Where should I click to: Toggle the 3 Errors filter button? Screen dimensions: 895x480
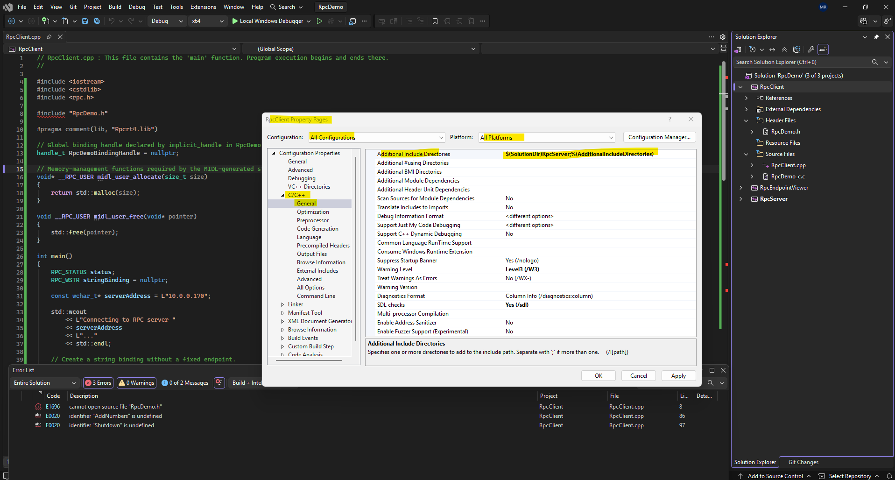click(98, 383)
